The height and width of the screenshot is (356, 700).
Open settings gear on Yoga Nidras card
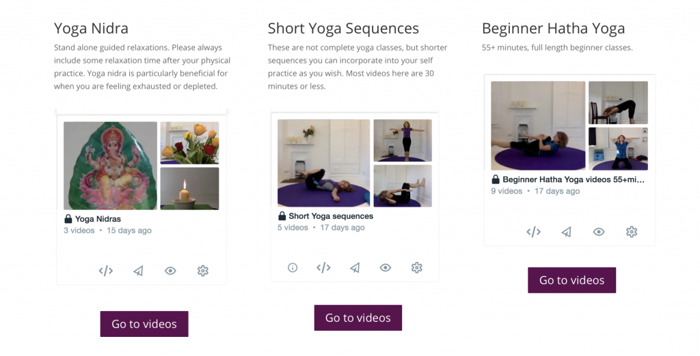pos(202,271)
